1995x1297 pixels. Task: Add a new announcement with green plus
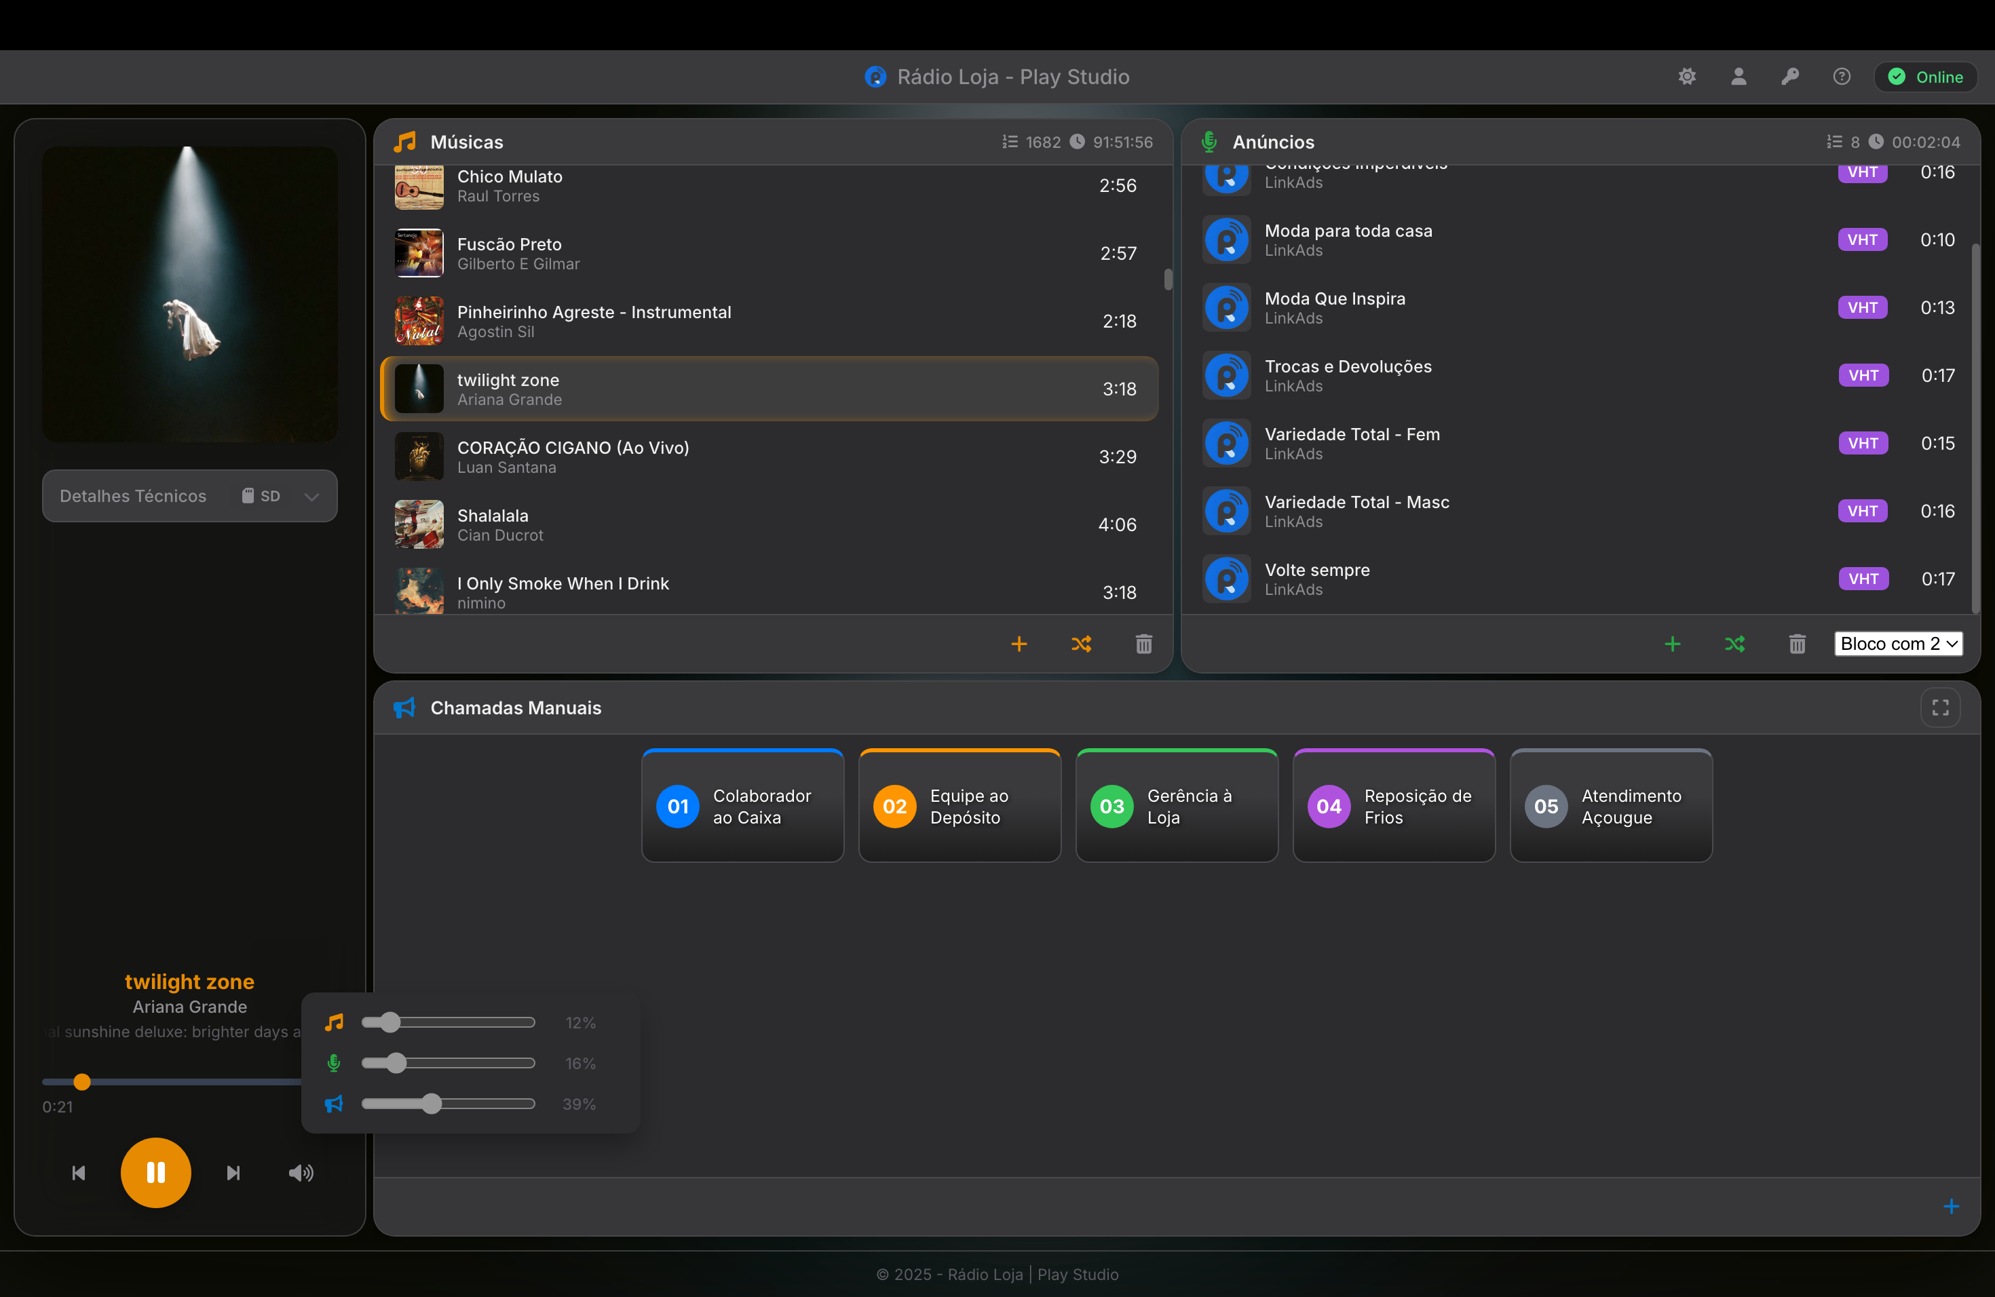[1671, 644]
